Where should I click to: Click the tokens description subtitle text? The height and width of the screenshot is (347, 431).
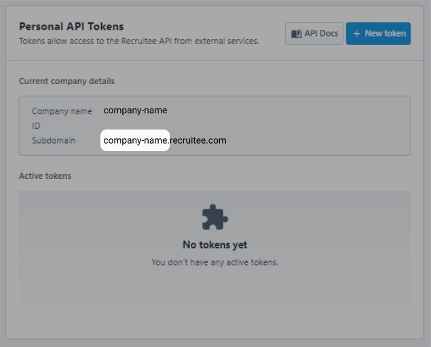tap(139, 41)
